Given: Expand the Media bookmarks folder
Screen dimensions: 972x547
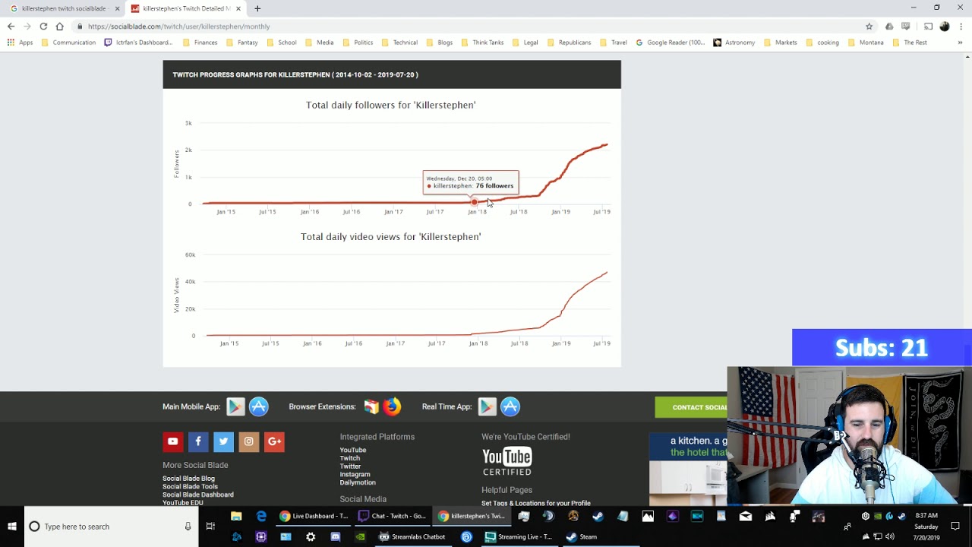Looking at the screenshot, I should click(x=319, y=43).
